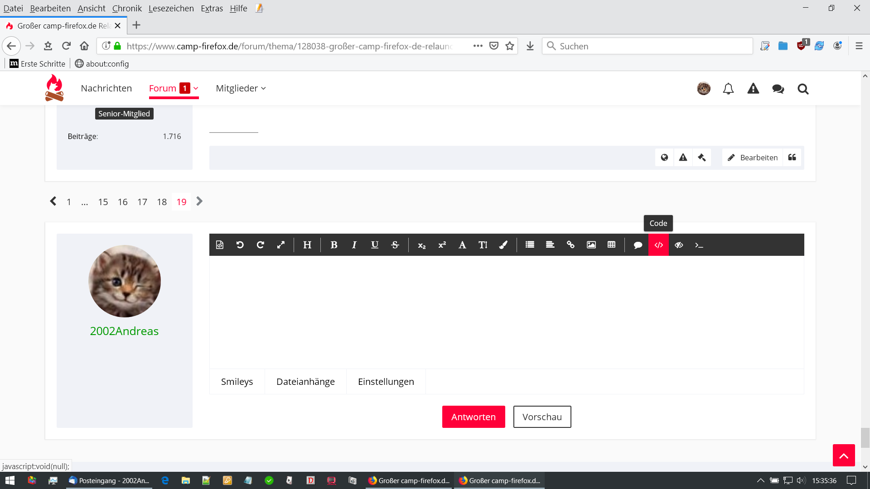The image size is (870, 489).
Task: Insert a link via chain icon
Action: (x=570, y=245)
